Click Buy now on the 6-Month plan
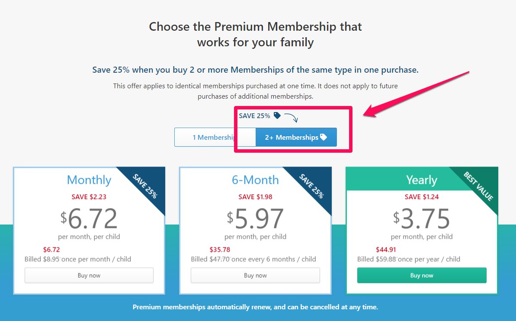The image size is (516, 321). (255, 275)
